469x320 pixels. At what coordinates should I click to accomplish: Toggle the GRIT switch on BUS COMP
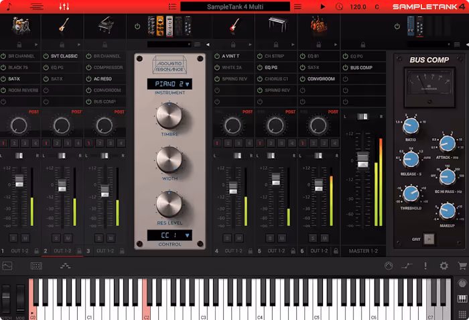(429, 239)
